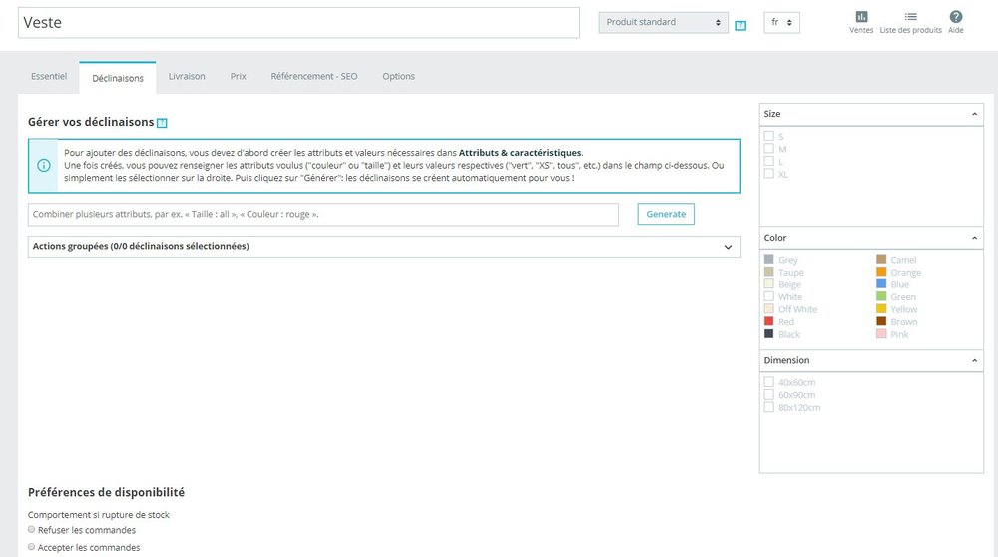Click the Combiner plusieurs attributs input field
The image size is (998, 557).
point(322,215)
